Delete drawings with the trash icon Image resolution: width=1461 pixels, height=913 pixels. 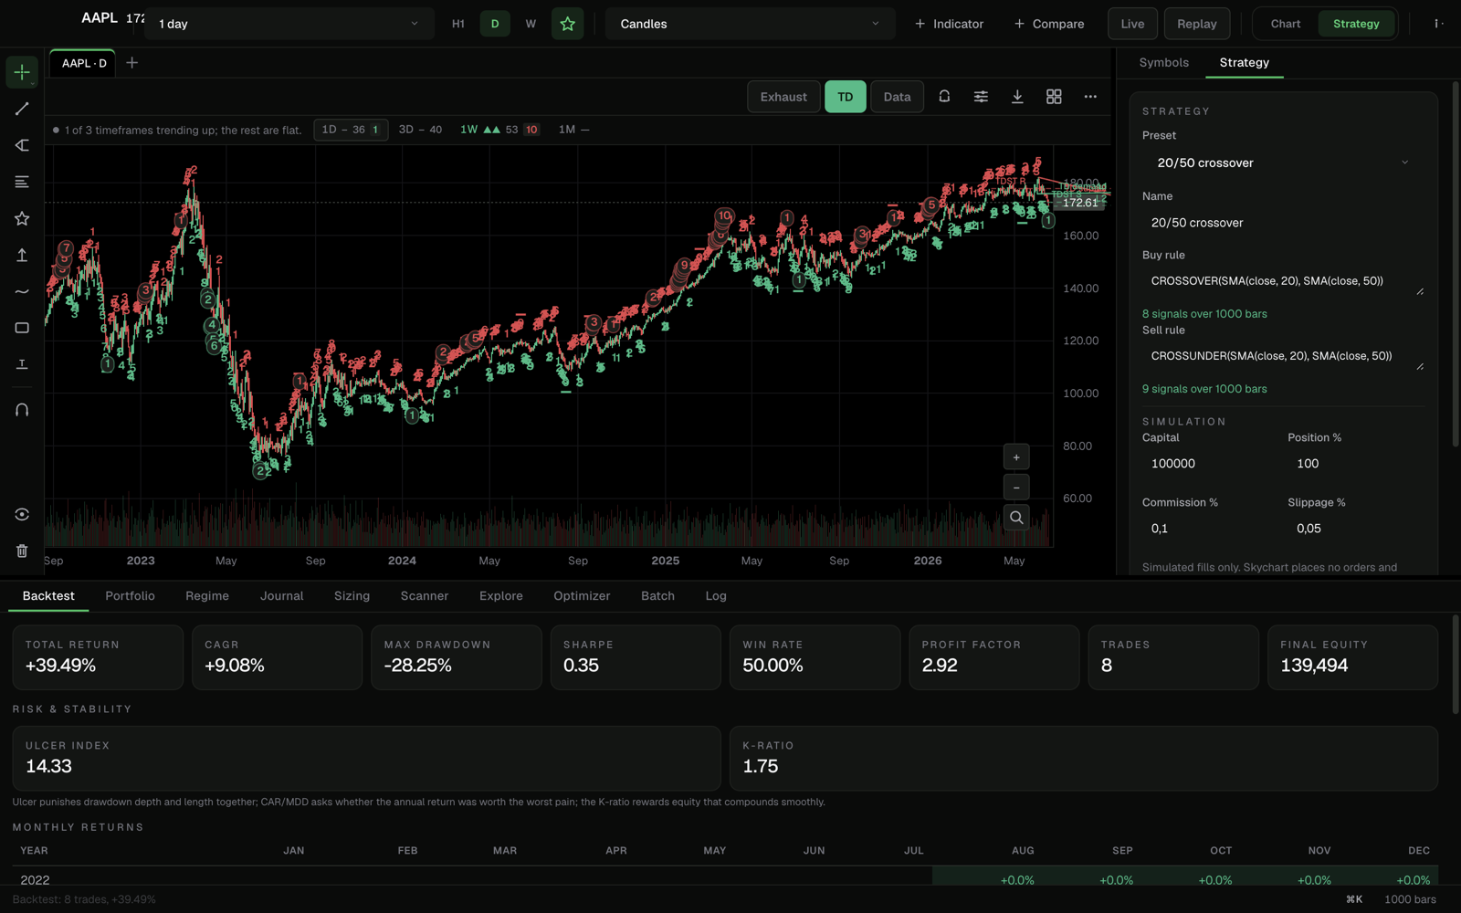pos(22,551)
